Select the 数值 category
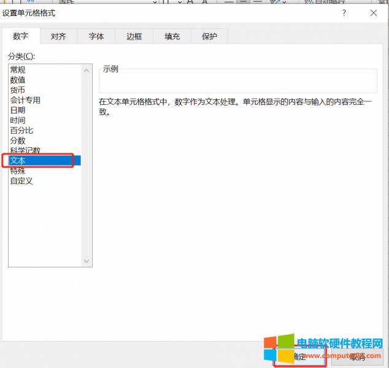Viewport: 389px width, 368px height. pyautogui.click(x=18, y=80)
